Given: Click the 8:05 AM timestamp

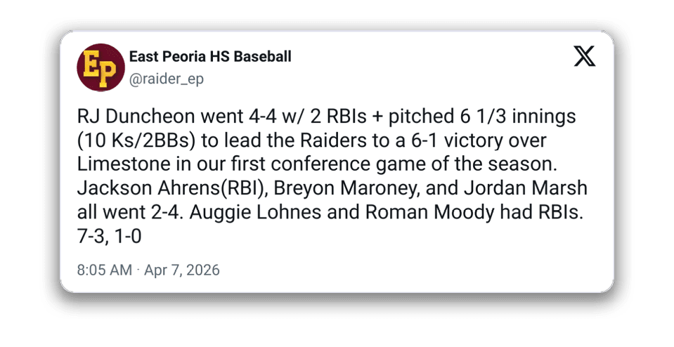Looking at the screenshot, I should point(105,270).
